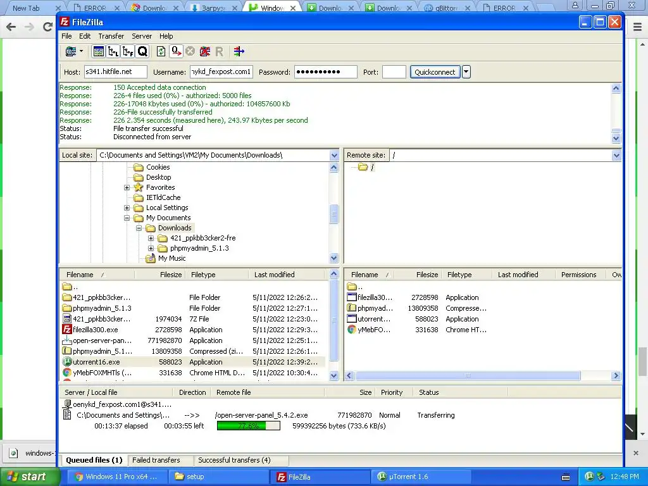Open Site Manager dropdown arrow
Screen dimensions: 648x486
[x=81, y=51]
